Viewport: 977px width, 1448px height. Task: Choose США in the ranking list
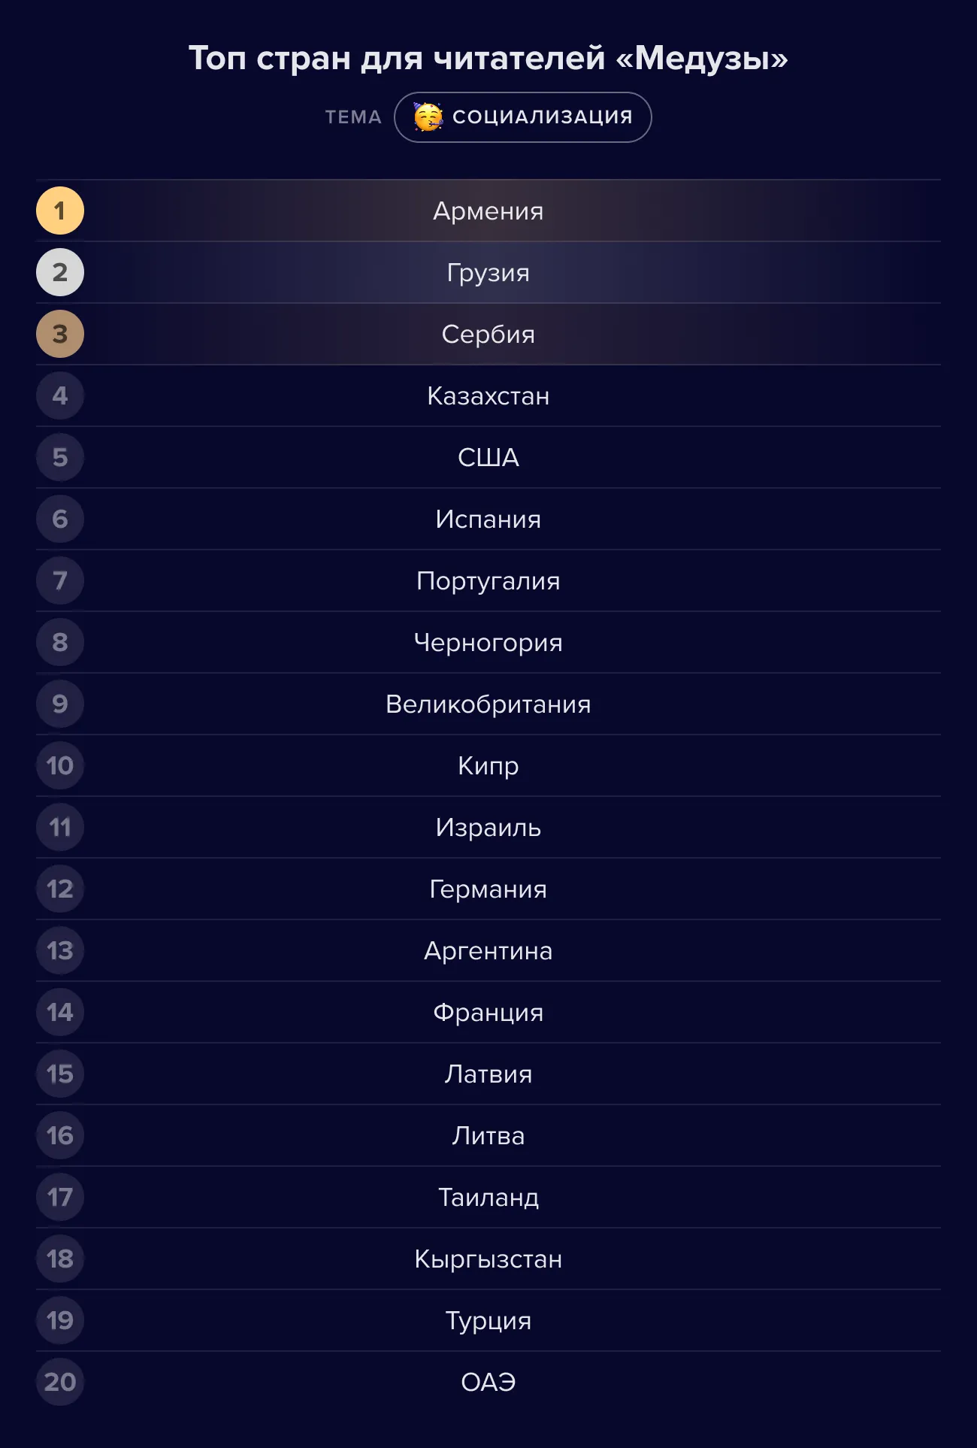coord(488,457)
